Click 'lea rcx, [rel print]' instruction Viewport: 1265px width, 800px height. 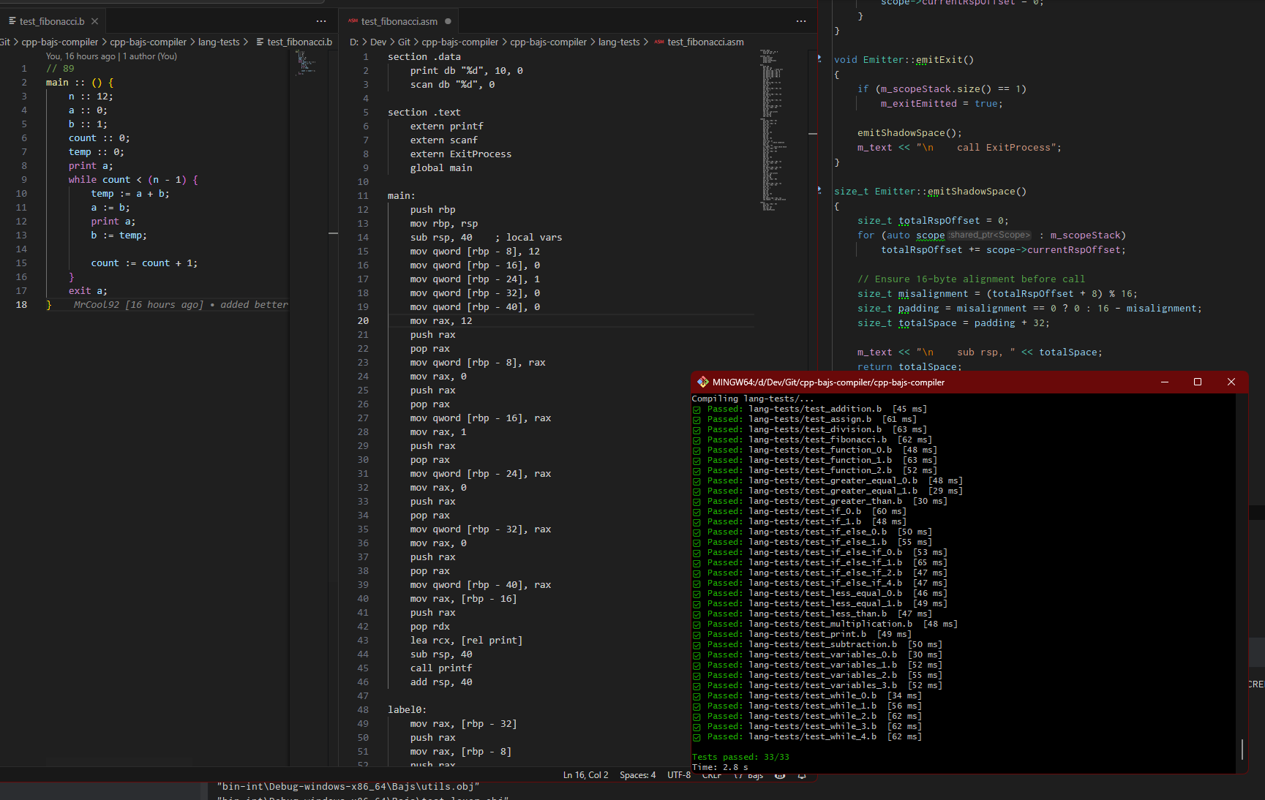[466, 641]
